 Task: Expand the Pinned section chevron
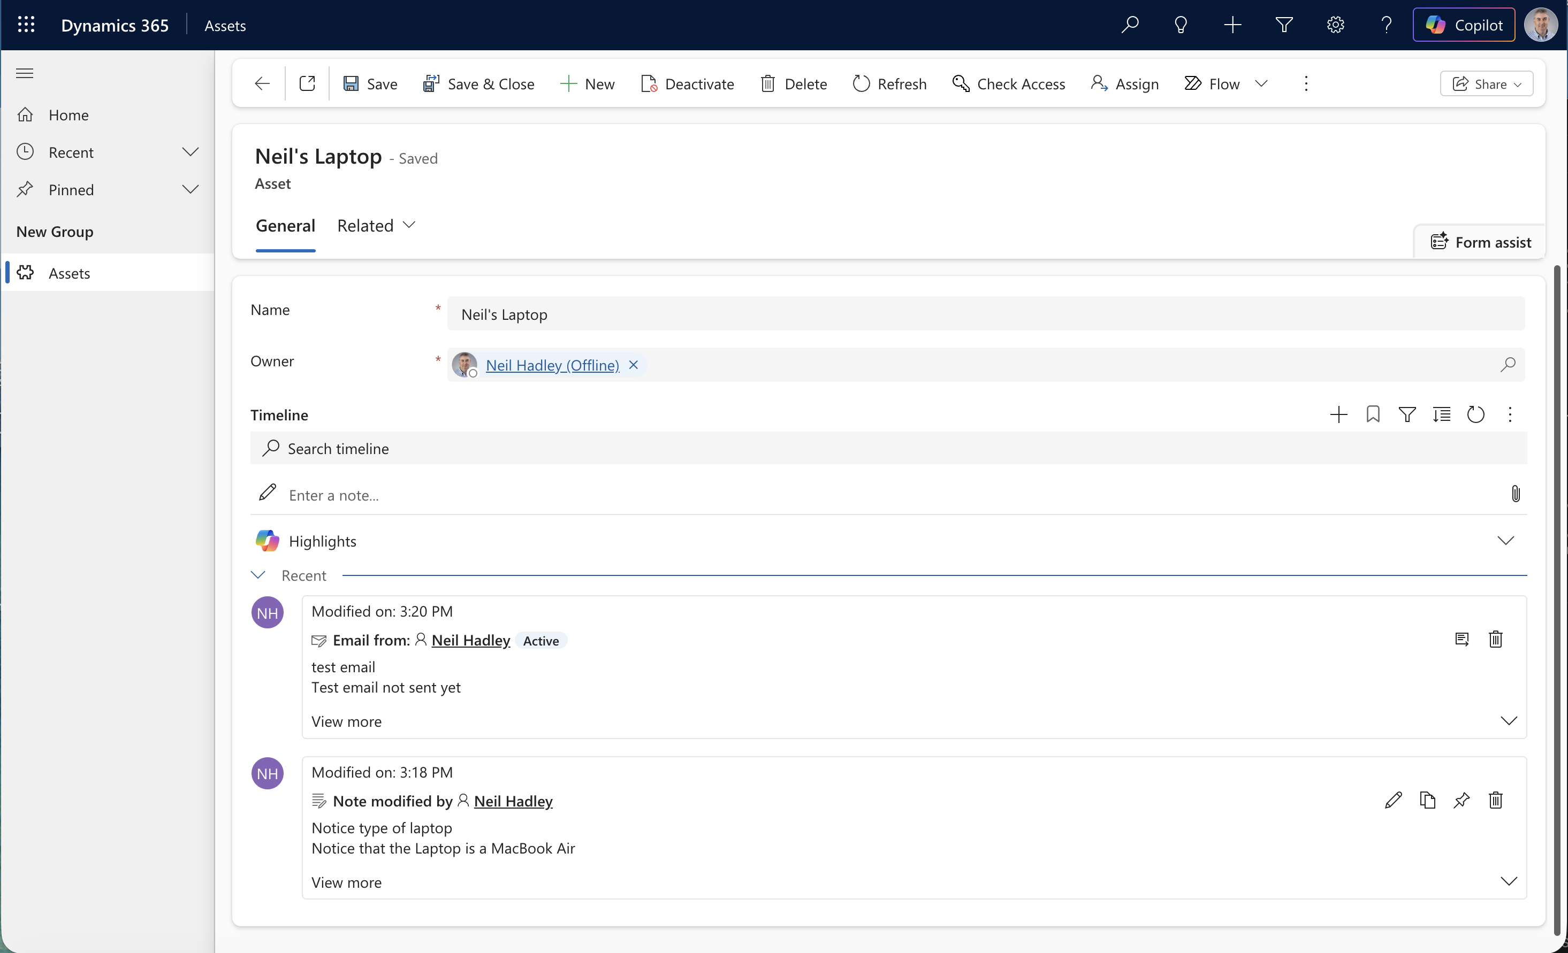pyautogui.click(x=191, y=189)
